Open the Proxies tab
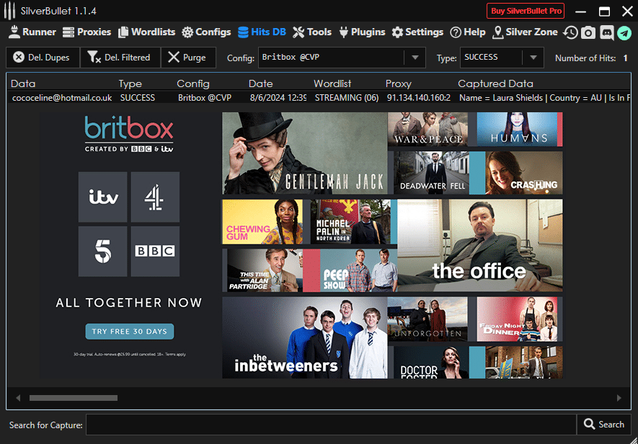Viewport: 638px width, 444px height. pyautogui.click(x=87, y=32)
